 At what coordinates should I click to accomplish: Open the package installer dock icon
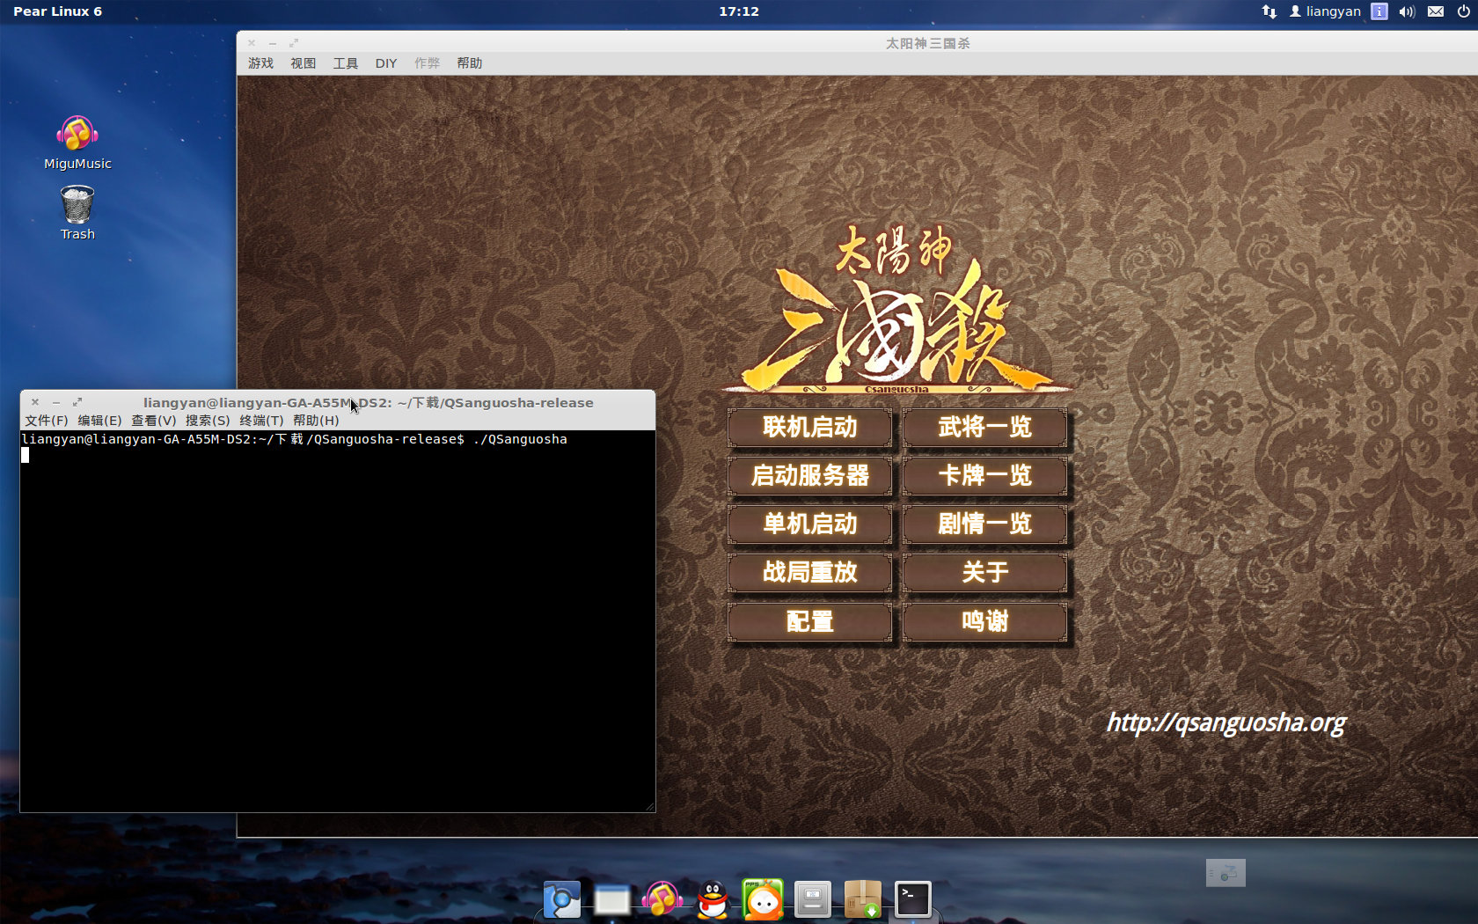point(863,899)
